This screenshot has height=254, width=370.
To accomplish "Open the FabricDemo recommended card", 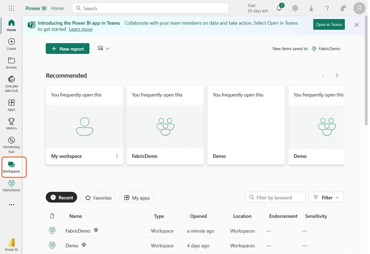I will click(165, 125).
